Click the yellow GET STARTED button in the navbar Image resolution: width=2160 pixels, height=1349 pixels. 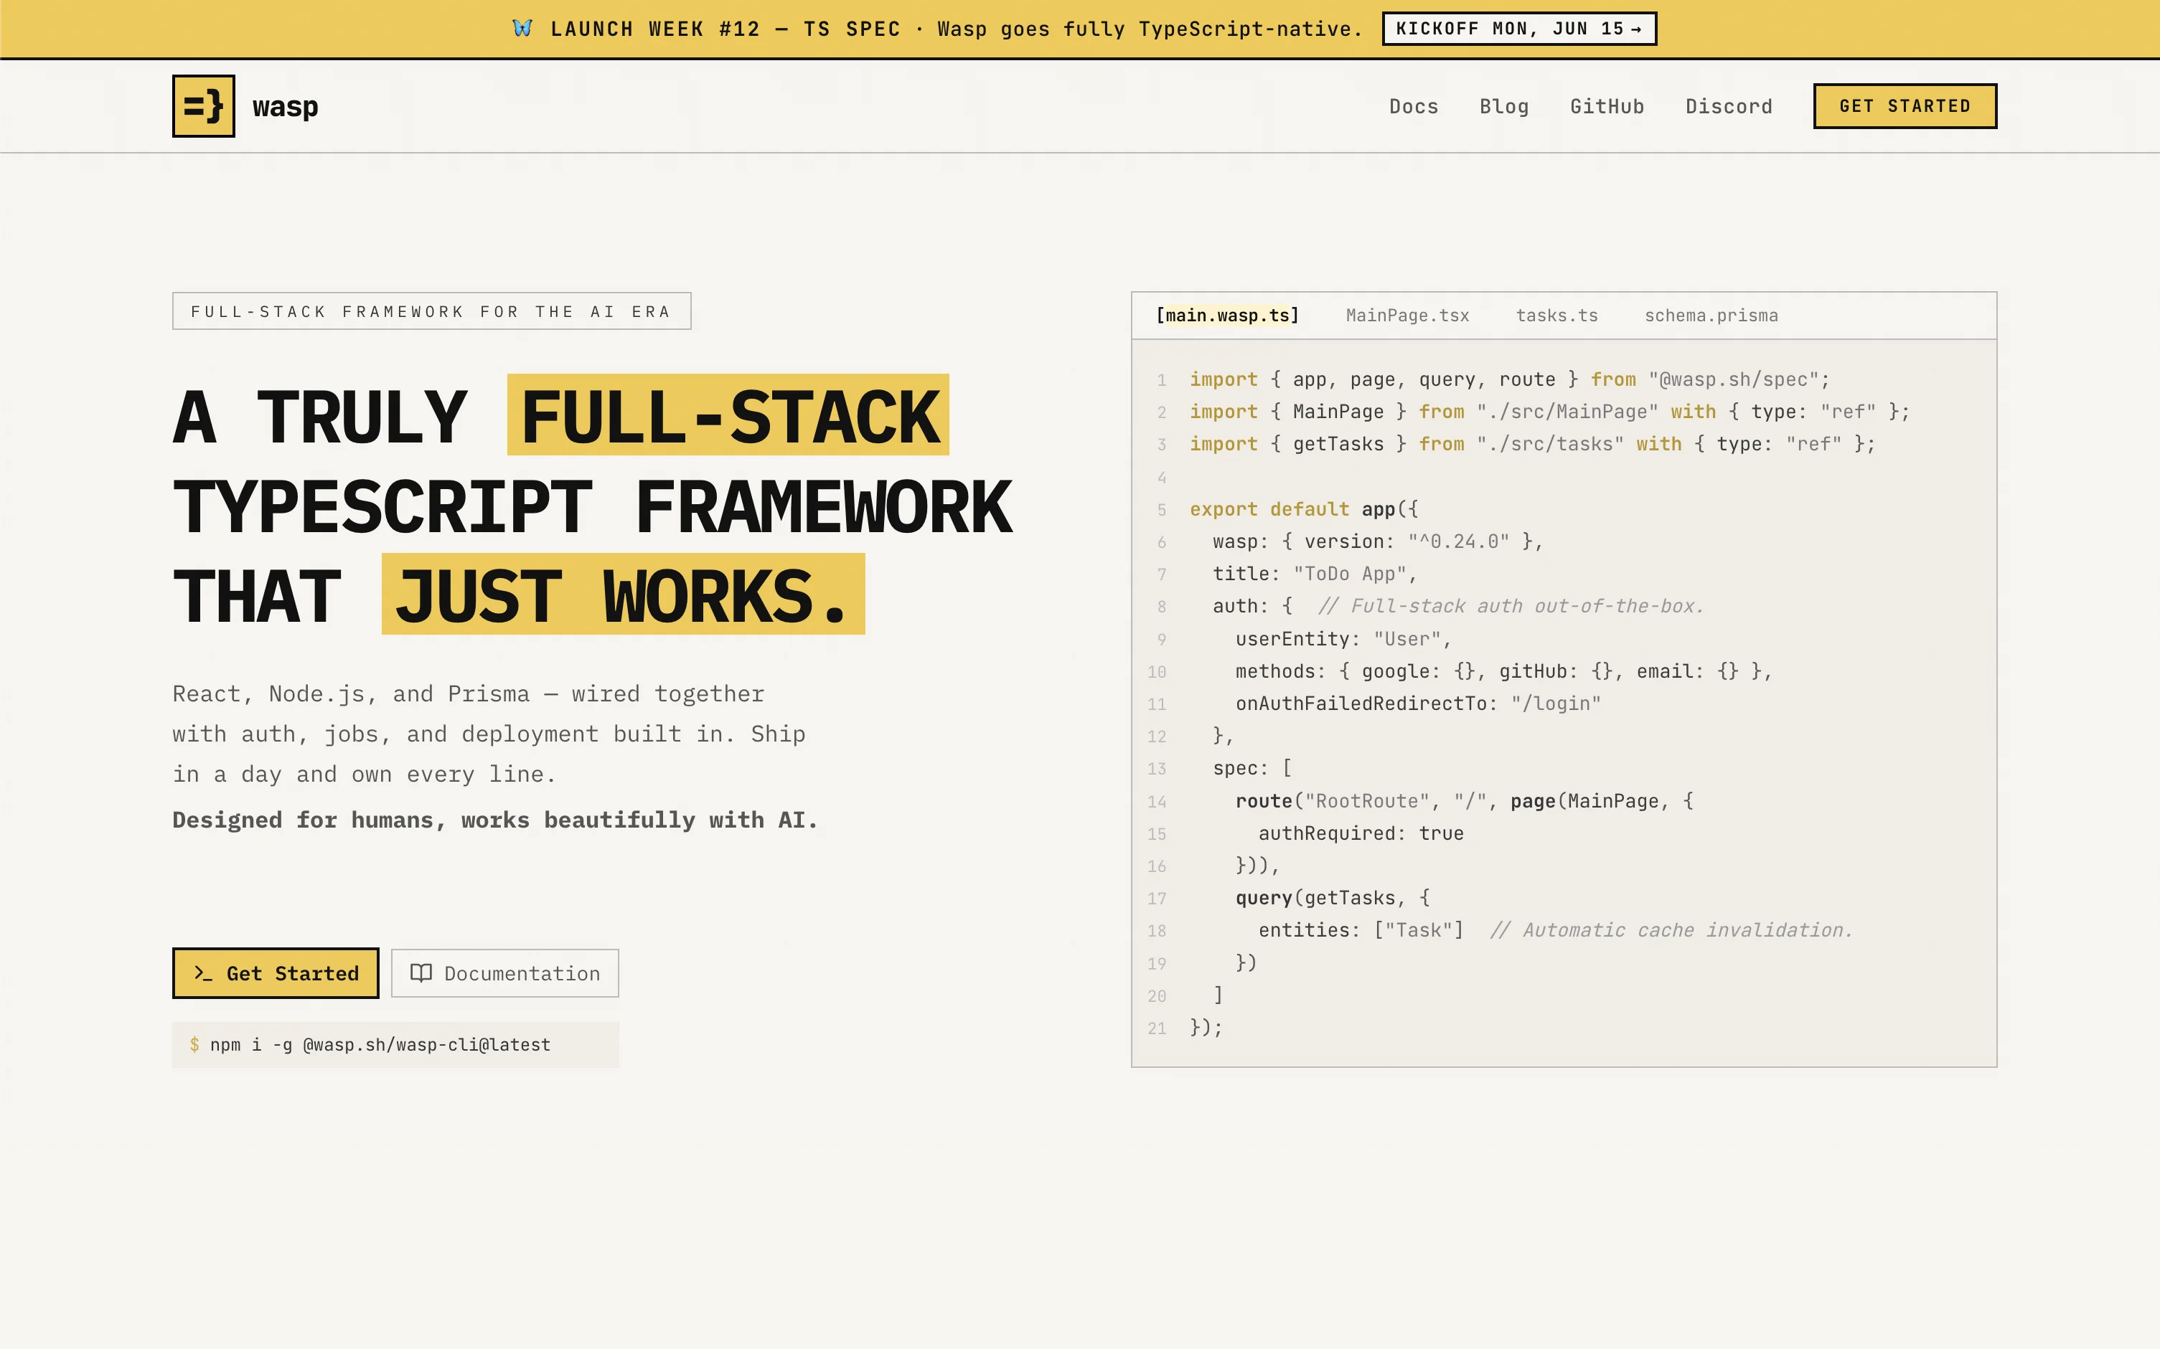click(x=1905, y=106)
